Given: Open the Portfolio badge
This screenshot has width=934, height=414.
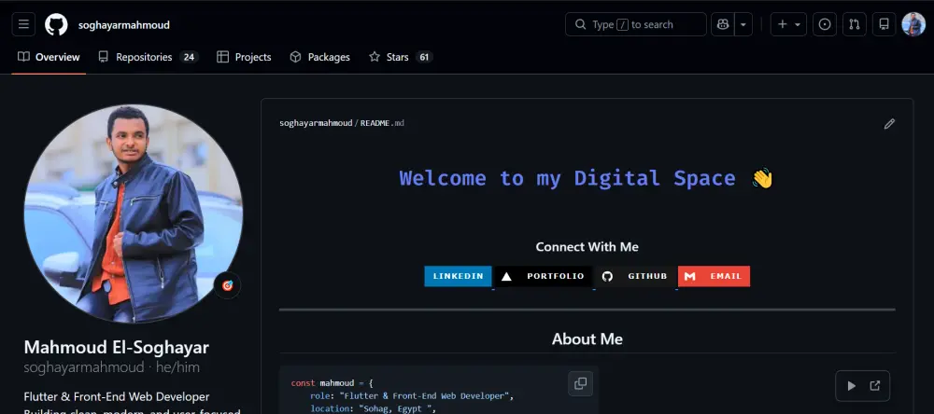Looking at the screenshot, I should coord(544,276).
